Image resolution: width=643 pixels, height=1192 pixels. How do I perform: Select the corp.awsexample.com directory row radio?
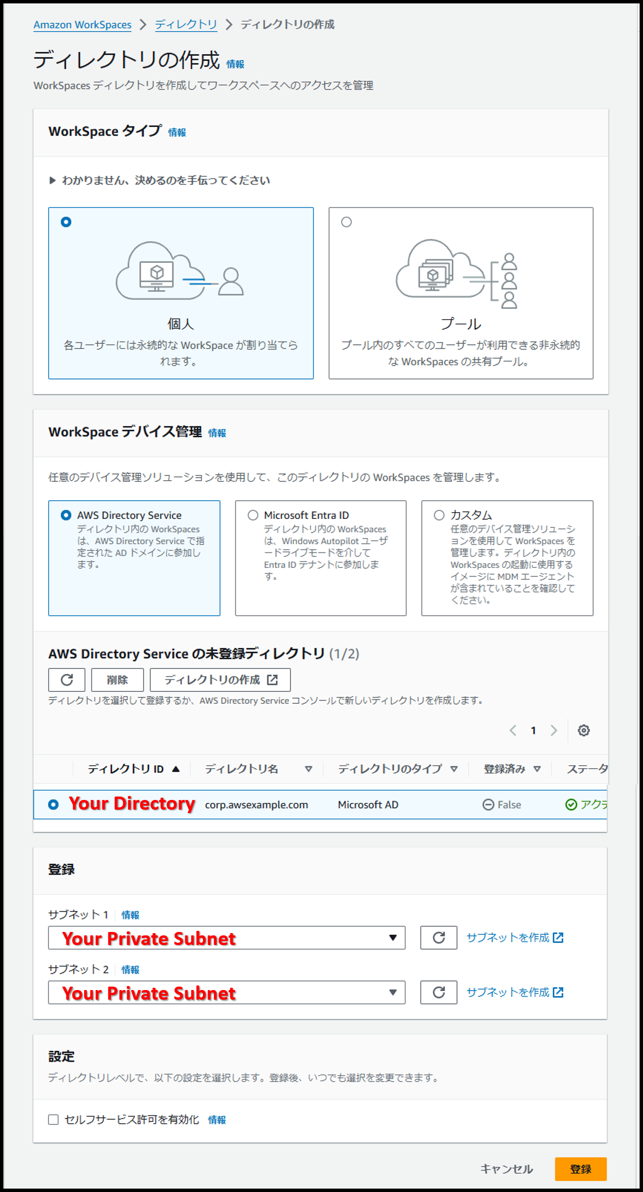tap(53, 805)
